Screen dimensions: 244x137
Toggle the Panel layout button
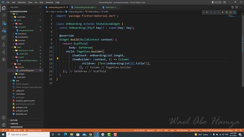coord(216,2)
